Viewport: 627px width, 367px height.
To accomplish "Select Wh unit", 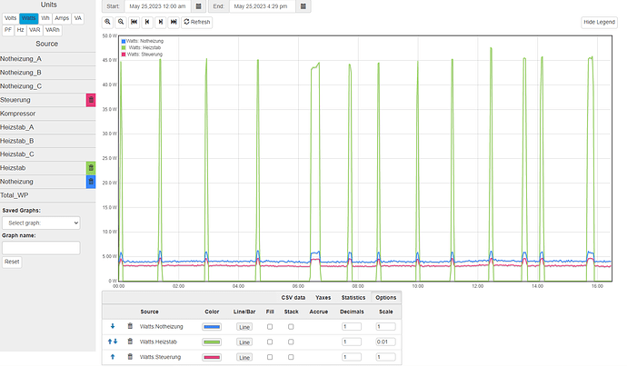I will click(x=45, y=18).
